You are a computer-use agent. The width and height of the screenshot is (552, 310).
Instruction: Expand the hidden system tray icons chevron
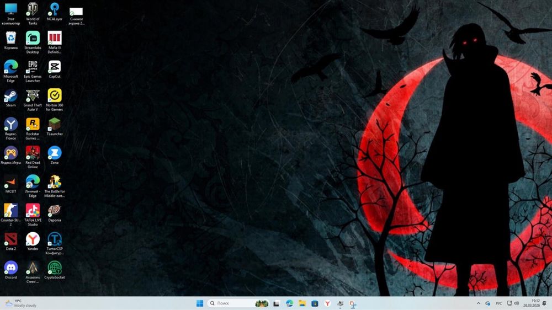click(478, 303)
